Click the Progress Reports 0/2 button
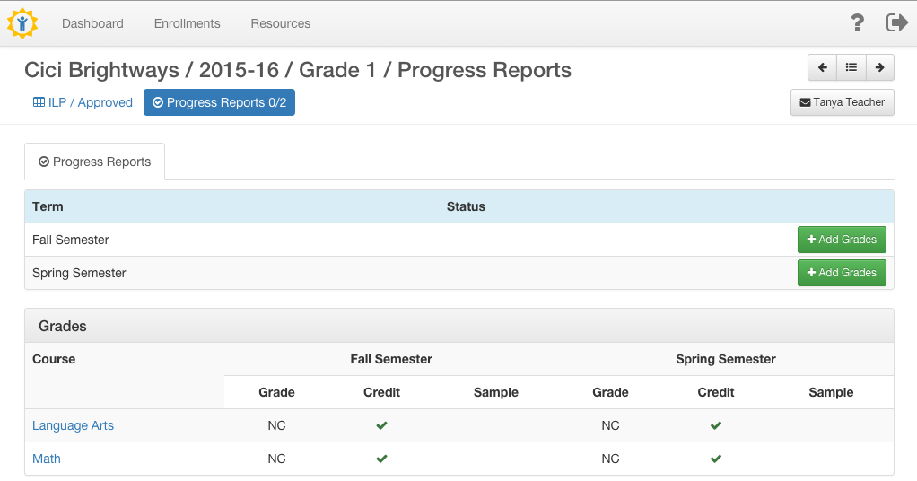 pos(219,102)
